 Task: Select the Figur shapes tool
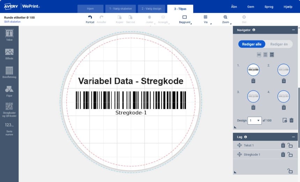click(x=9, y=91)
